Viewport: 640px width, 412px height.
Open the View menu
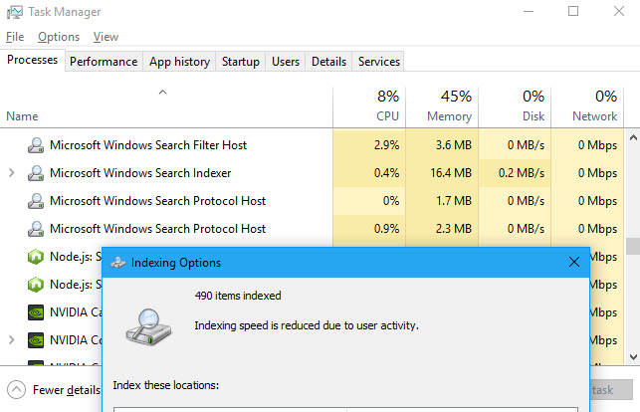(x=106, y=37)
